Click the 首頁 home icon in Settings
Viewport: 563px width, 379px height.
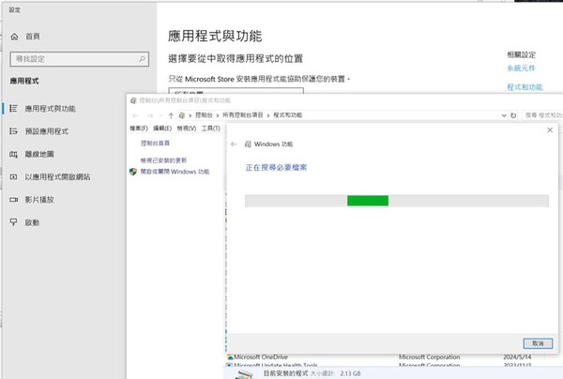coord(15,37)
